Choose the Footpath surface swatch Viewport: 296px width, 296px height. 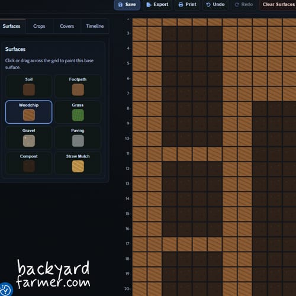pyautogui.click(x=78, y=86)
